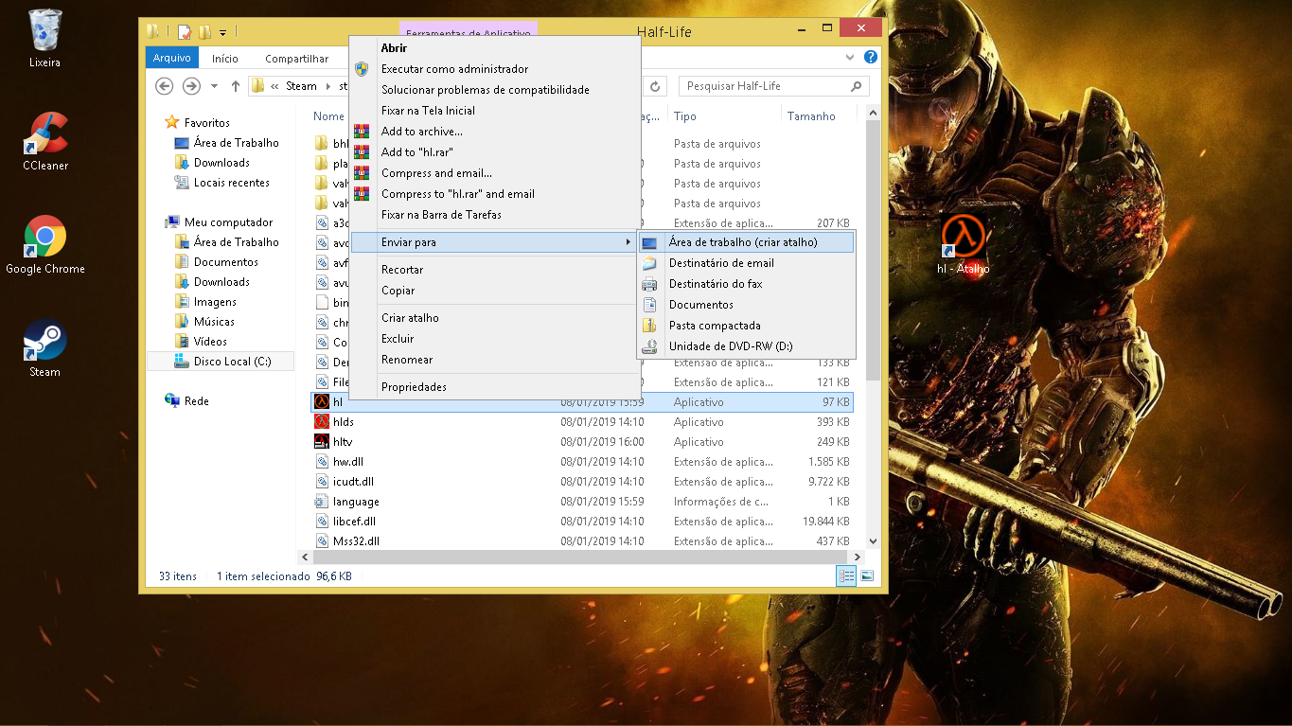
Task: Choose Recortar in the context menu
Action: [496, 270]
